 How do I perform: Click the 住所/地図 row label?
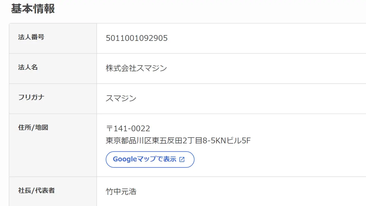(33, 128)
